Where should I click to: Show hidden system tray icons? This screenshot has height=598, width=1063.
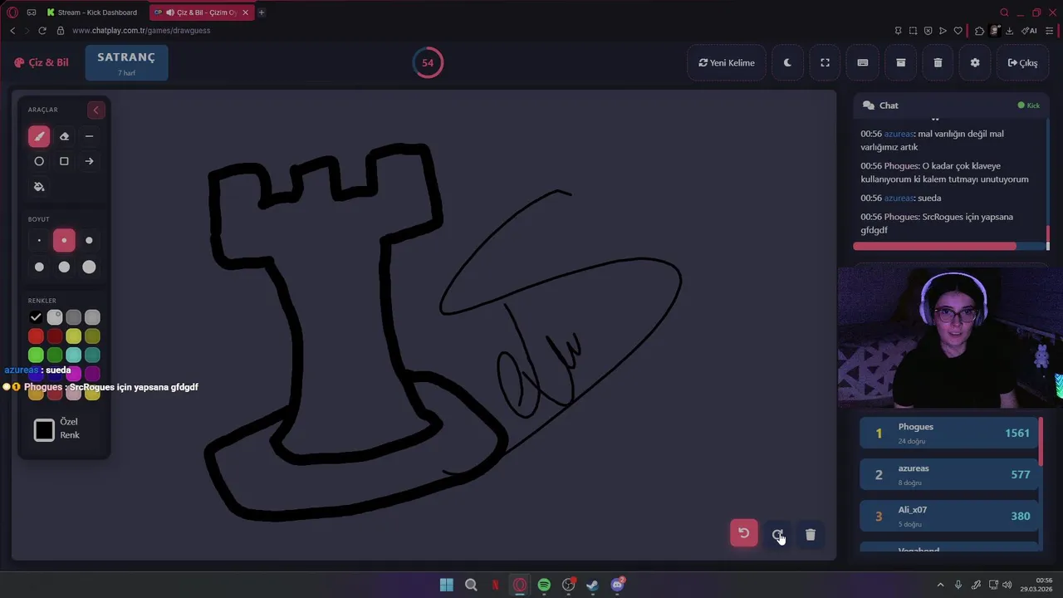tap(940, 585)
